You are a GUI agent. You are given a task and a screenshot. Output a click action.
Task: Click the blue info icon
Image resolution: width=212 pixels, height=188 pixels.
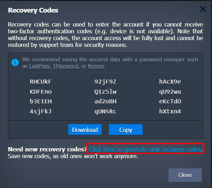pyautogui.click(x=15, y=62)
